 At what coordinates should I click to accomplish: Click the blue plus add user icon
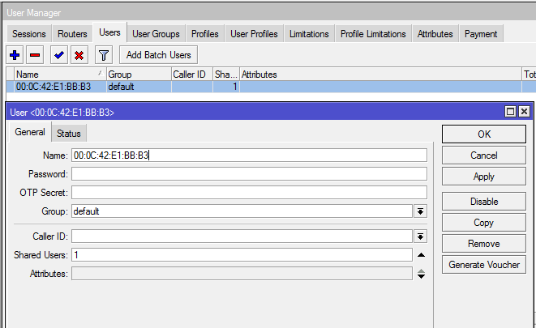pyautogui.click(x=15, y=55)
